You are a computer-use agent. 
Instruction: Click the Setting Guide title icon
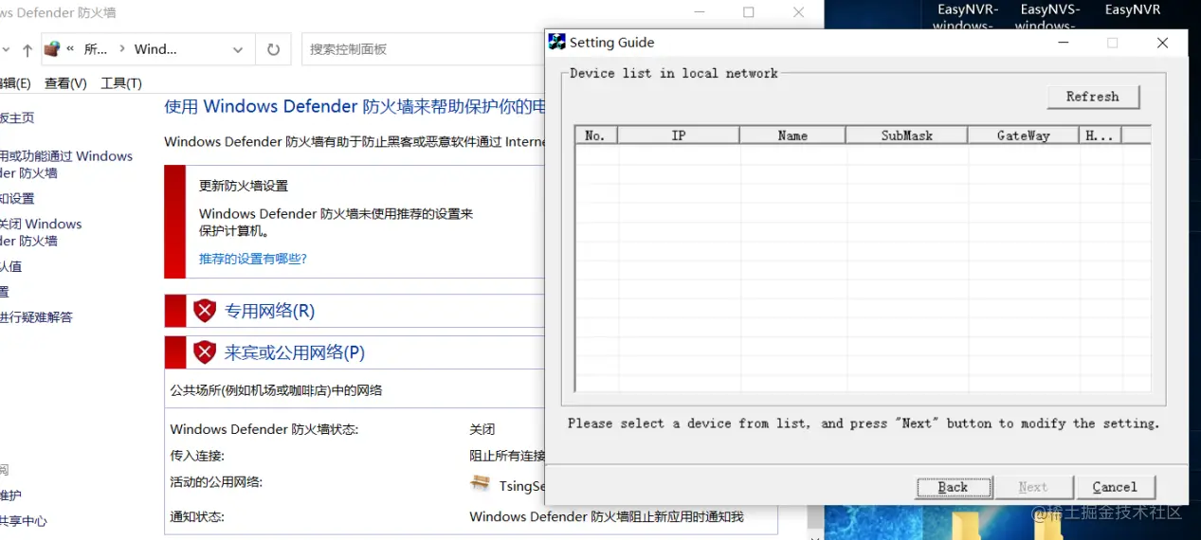point(557,43)
